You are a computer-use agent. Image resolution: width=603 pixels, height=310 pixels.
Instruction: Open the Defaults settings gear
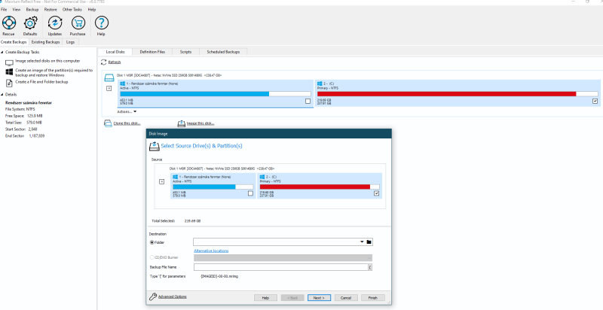tap(30, 23)
